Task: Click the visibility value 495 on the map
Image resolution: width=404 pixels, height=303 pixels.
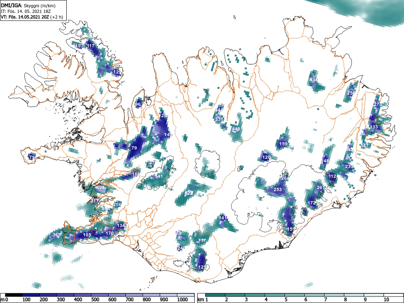Action: coord(101,187)
